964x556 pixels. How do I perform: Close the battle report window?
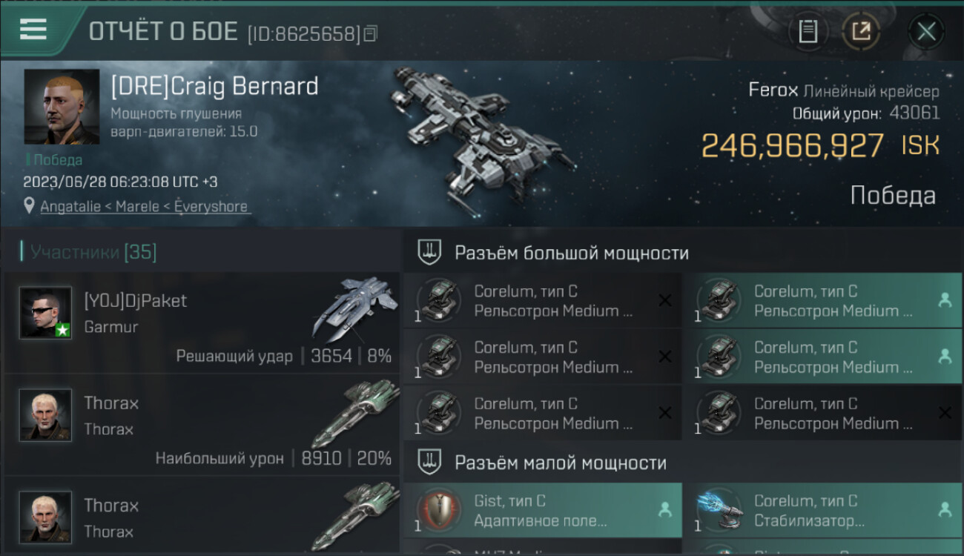pos(926,31)
